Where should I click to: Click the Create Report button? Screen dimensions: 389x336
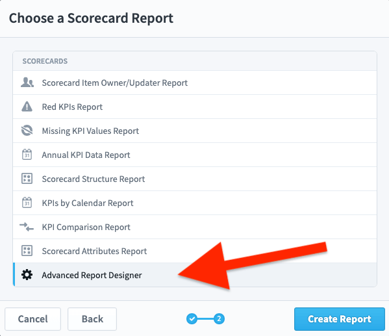tap(340, 319)
